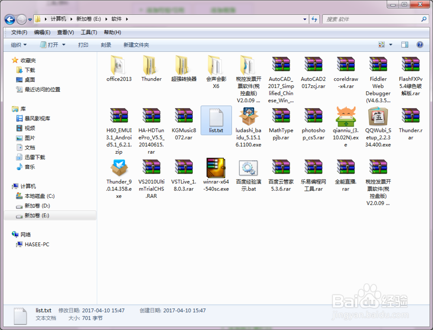Open the 图片 library
The image size is (433, 330).
(26, 138)
